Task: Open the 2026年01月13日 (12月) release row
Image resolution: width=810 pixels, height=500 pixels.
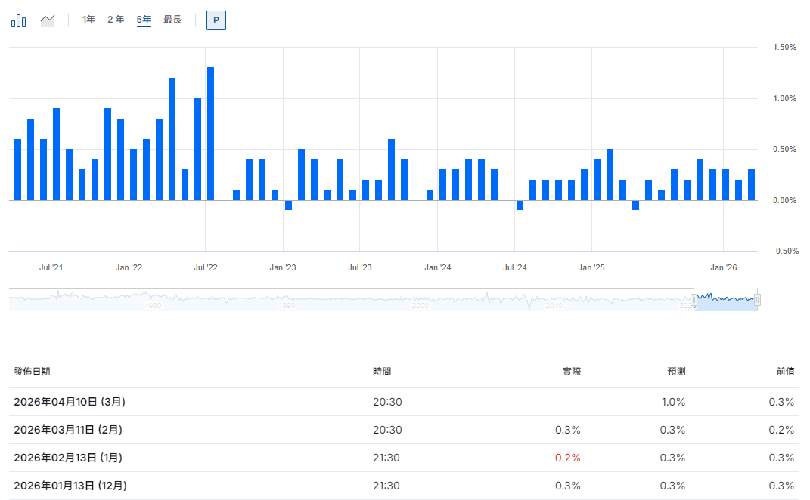Action: coord(70,486)
